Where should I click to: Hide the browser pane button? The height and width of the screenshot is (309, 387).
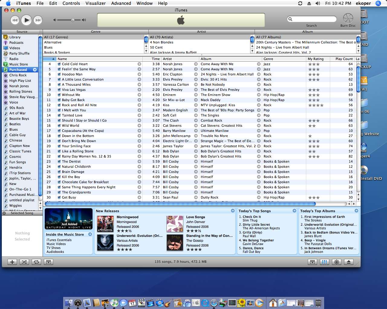(312, 262)
